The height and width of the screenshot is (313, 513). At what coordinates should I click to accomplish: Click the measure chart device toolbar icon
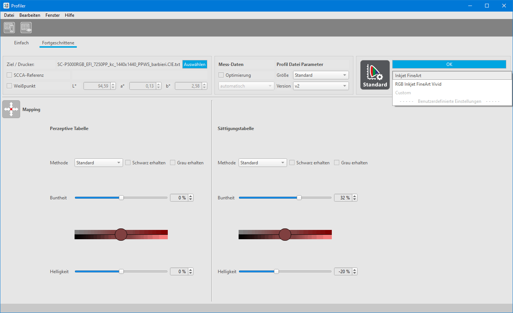tap(9, 28)
